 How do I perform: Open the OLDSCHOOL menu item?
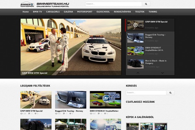pyautogui.click(x=103, y=12)
